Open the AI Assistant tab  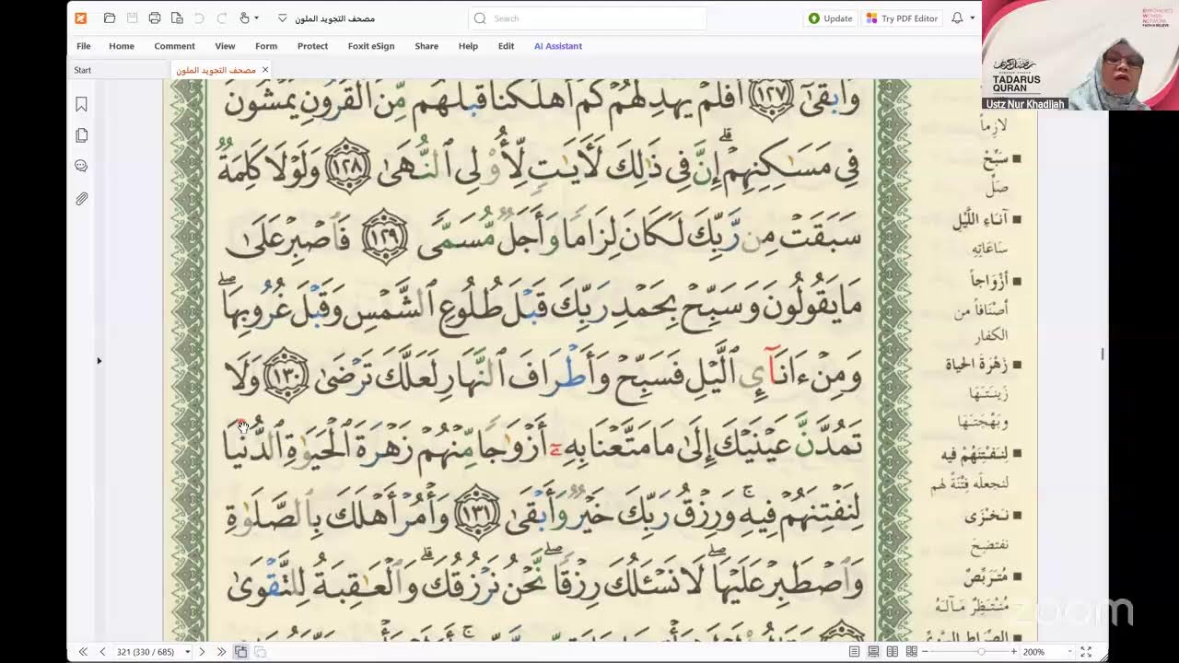click(558, 46)
